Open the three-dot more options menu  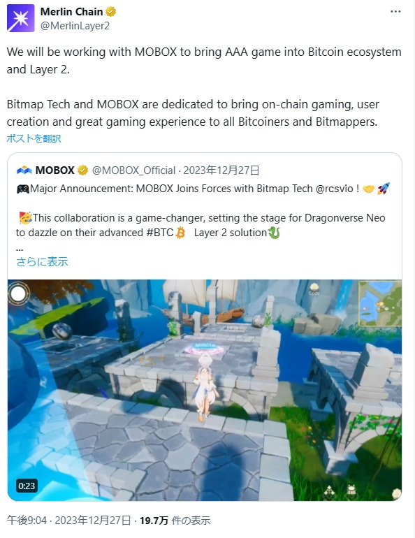(x=395, y=12)
